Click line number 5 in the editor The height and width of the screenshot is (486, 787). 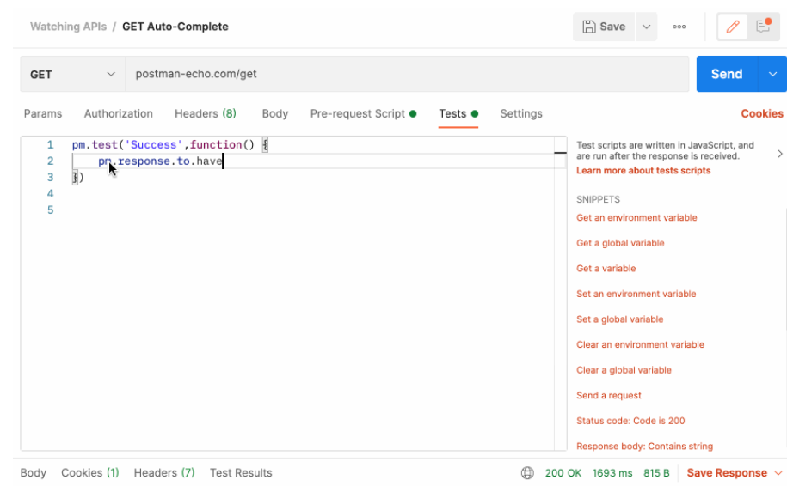tap(50, 210)
